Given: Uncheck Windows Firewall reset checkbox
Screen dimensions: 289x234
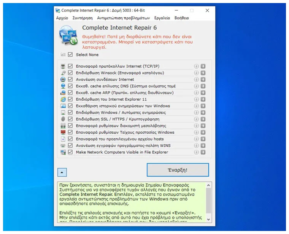Looking at the screenshot, I should tap(70, 132).
